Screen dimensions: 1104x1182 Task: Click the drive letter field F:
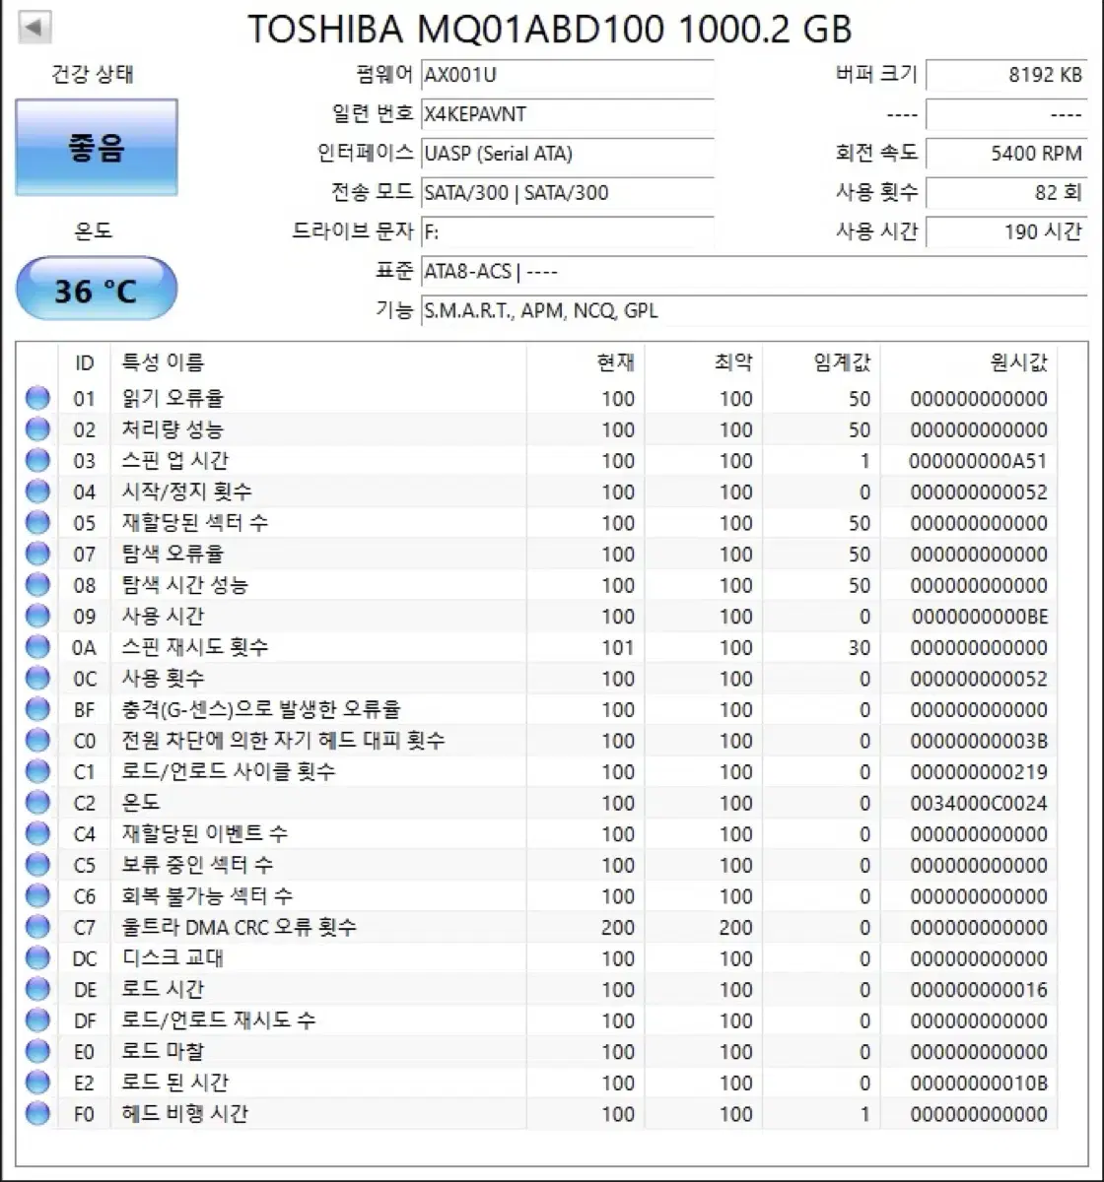click(567, 232)
